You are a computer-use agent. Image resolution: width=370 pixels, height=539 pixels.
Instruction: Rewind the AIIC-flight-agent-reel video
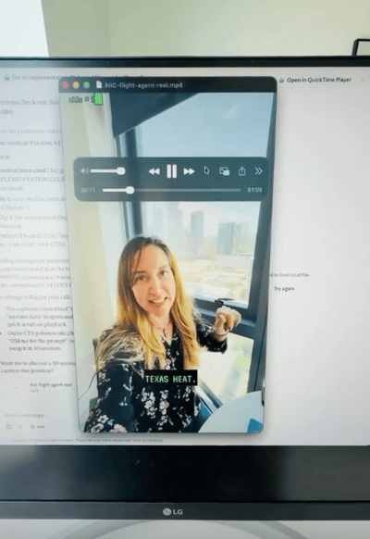(x=154, y=171)
